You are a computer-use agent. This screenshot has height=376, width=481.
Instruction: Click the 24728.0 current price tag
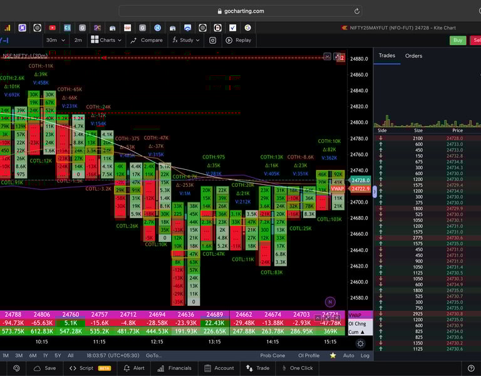pyautogui.click(x=361, y=180)
